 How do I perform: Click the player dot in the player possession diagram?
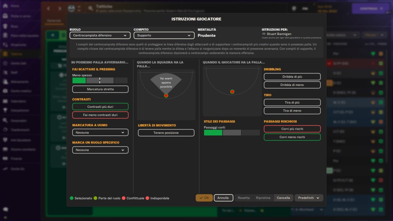(232, 92)
